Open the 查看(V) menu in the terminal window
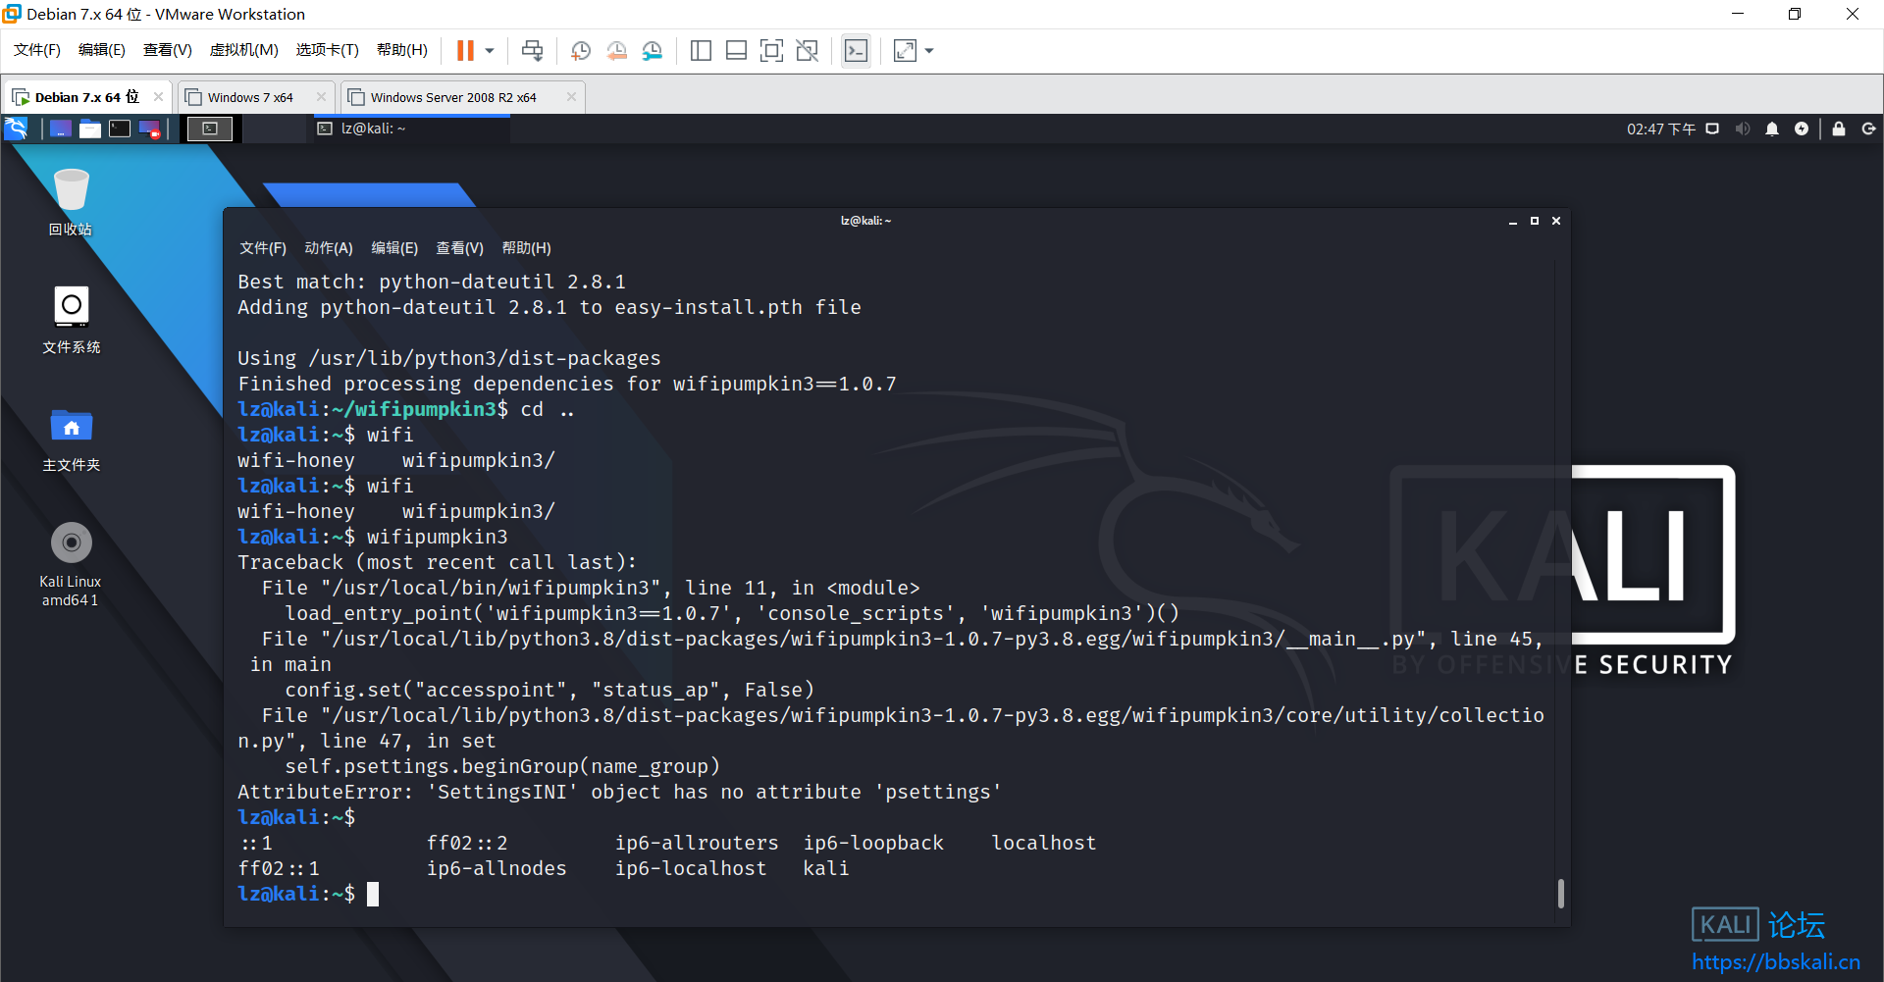Screen dimensions: 1884x982 point(459,248)
